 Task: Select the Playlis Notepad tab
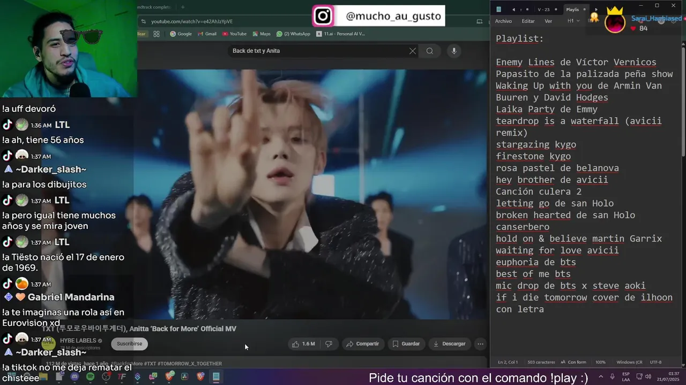572,9
